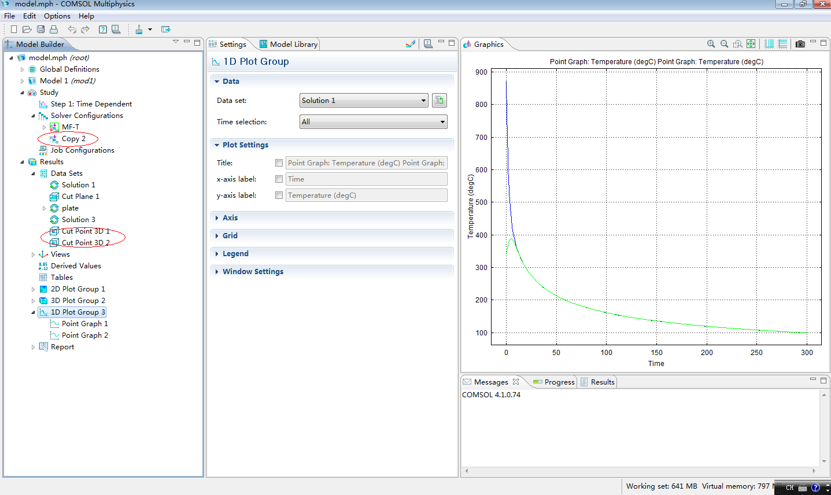Select Cut Plane 1 data set node
831x495 pixels.
[80, 197]
